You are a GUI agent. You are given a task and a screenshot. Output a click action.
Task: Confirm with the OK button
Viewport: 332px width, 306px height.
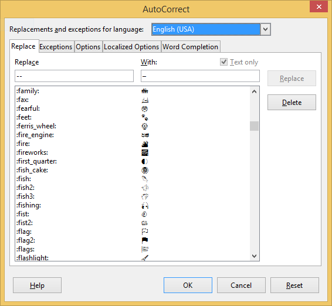[188, 285]
